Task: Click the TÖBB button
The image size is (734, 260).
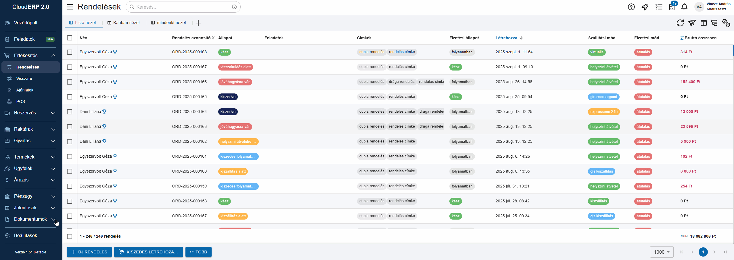Action: (x=198, y=252)
